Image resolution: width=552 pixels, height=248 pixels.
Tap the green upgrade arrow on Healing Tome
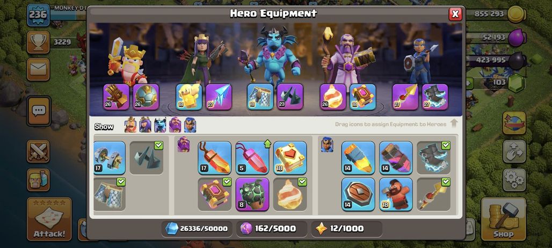267,143
